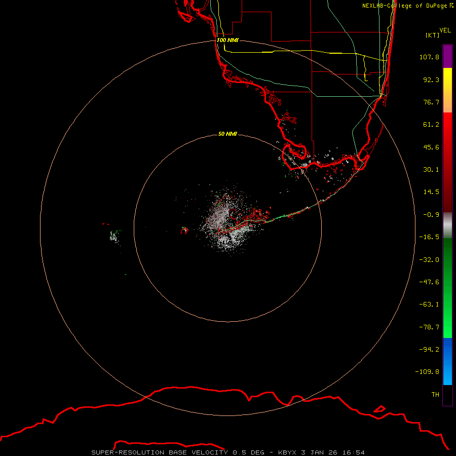The width and height of the screenshot is (456, 456).
Task: Pick the gray segment of the color bar
Action: (x=447, y=225)
